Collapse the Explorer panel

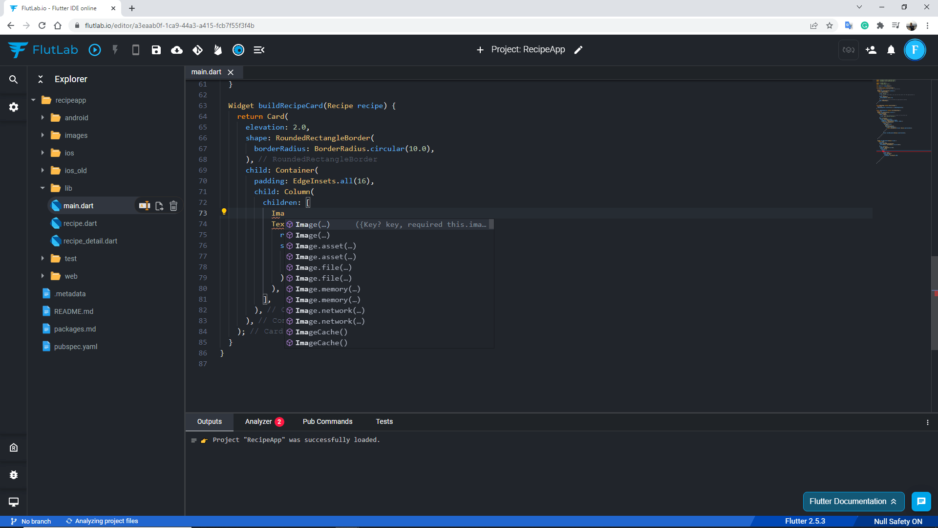41,79
